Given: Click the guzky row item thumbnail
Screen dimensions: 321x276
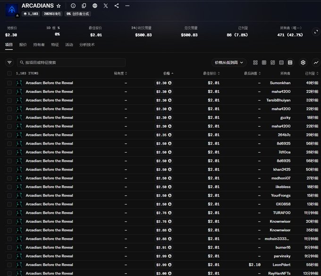Looking at the screenshot, I should (x=19, y=118).
